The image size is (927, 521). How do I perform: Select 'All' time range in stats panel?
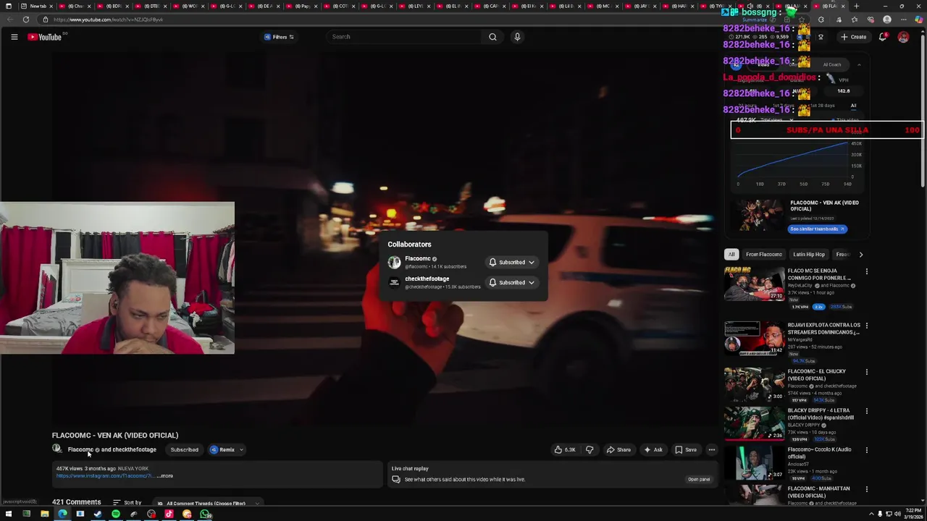pyautogui.click(x=853, y=106)
